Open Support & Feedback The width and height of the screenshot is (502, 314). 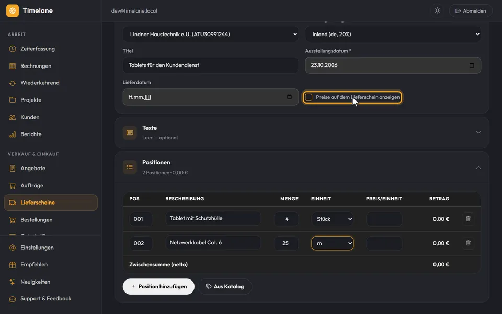point(51,299)
